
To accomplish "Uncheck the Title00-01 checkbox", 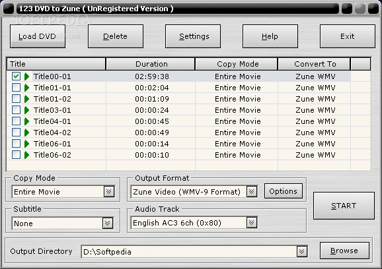I will pyautogui.click(x=16, y=76).
